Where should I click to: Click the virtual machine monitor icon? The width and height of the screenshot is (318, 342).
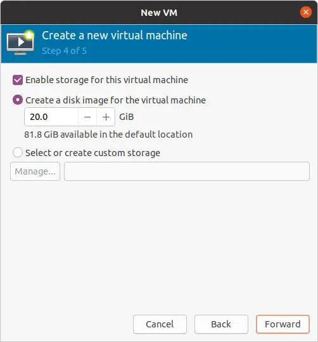(x=20, y=42)
